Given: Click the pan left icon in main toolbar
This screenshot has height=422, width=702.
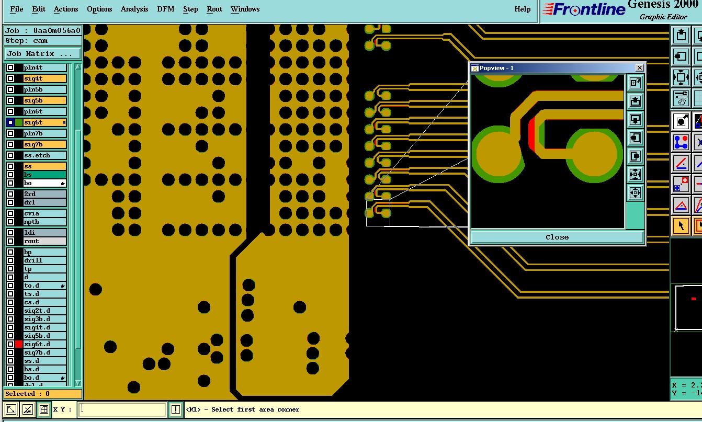Looking at the screenshot, I should 681,56.
